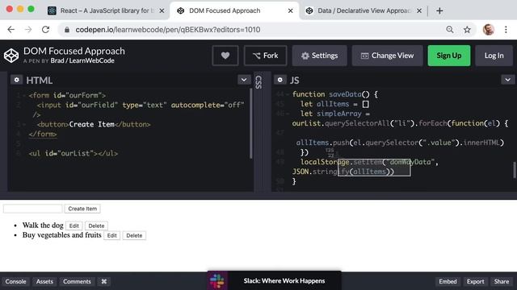Fold the form tag at line 1
This screenshot has height=290, width=517.
point(23,95)
